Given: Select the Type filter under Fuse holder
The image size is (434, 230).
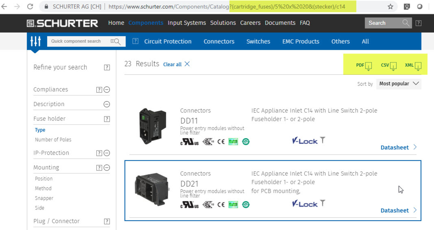Looking at the screenshot, I should tap(40, 130).
